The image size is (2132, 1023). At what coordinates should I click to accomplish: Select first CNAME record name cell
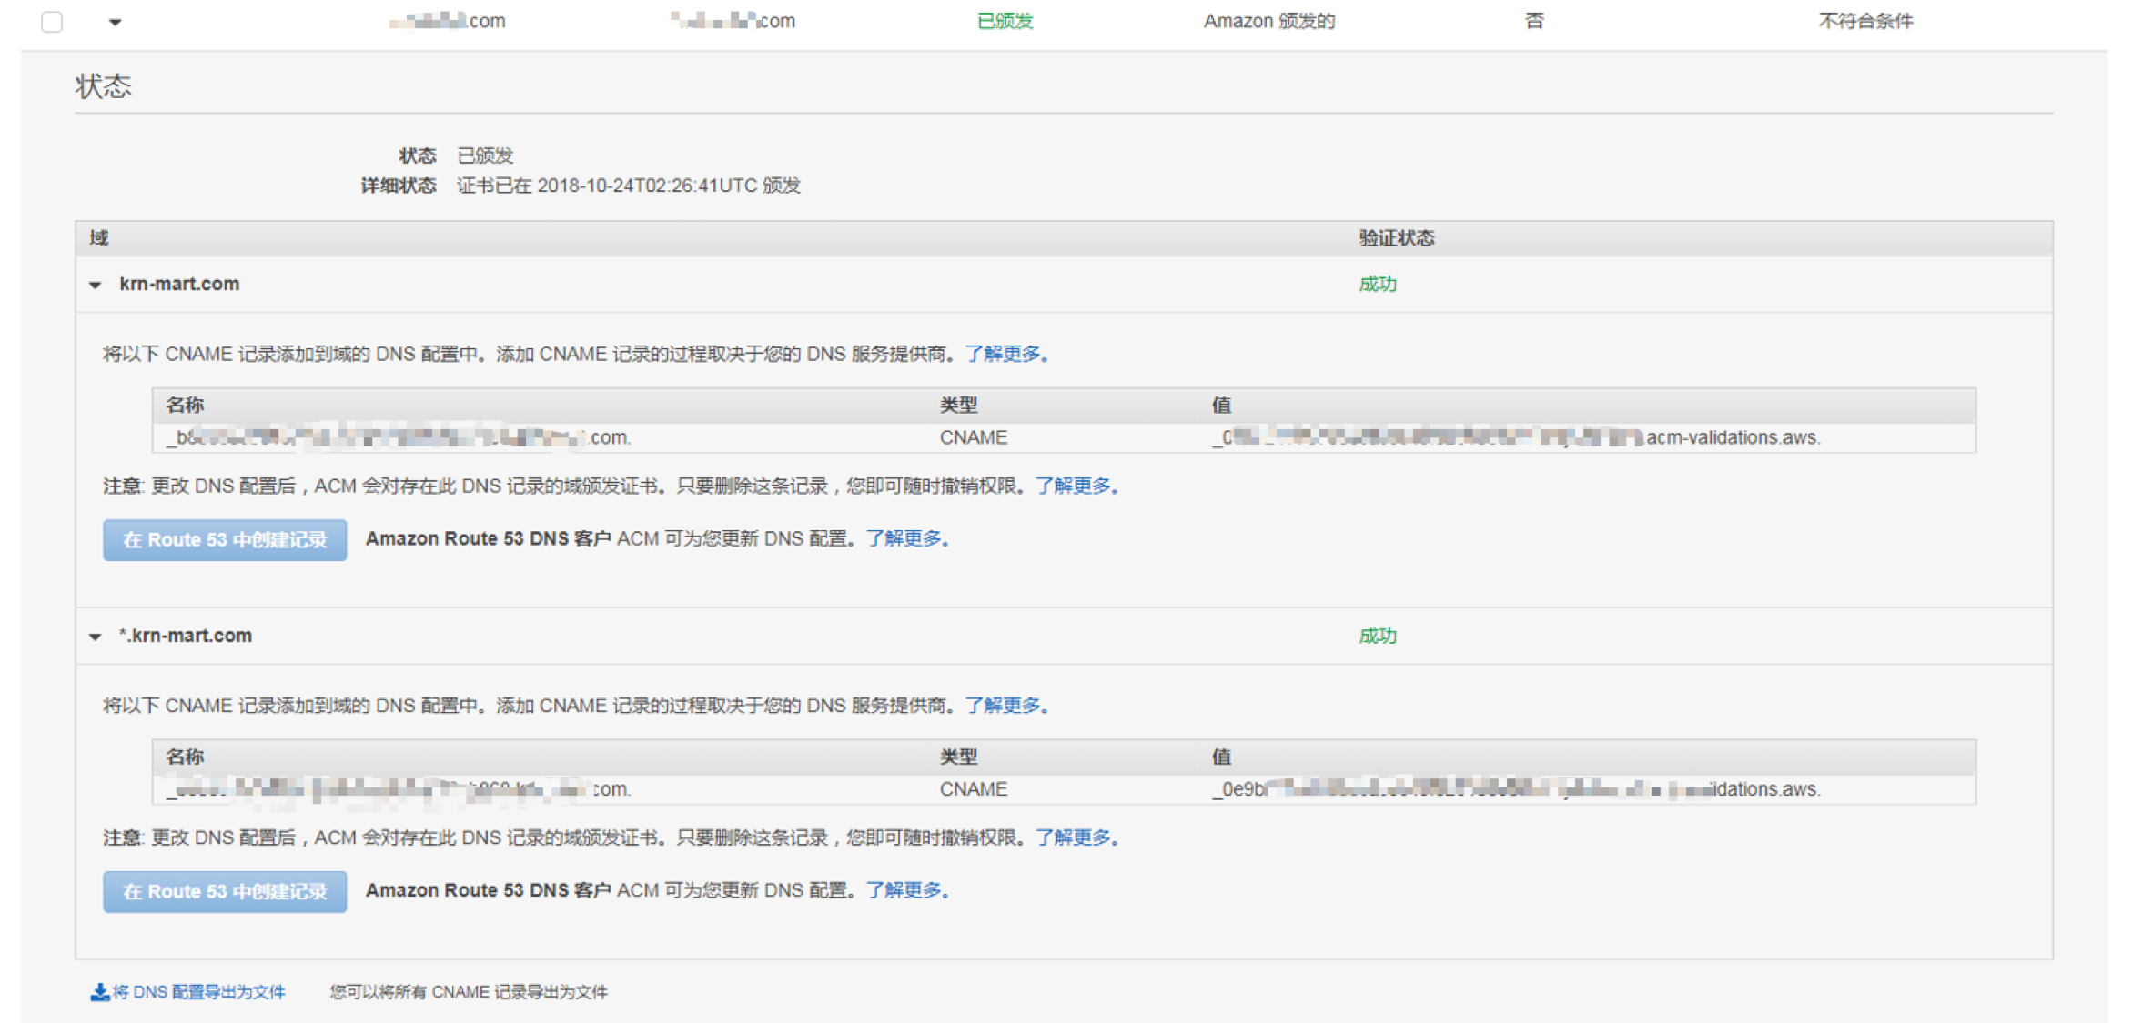[x=399, y=437]
